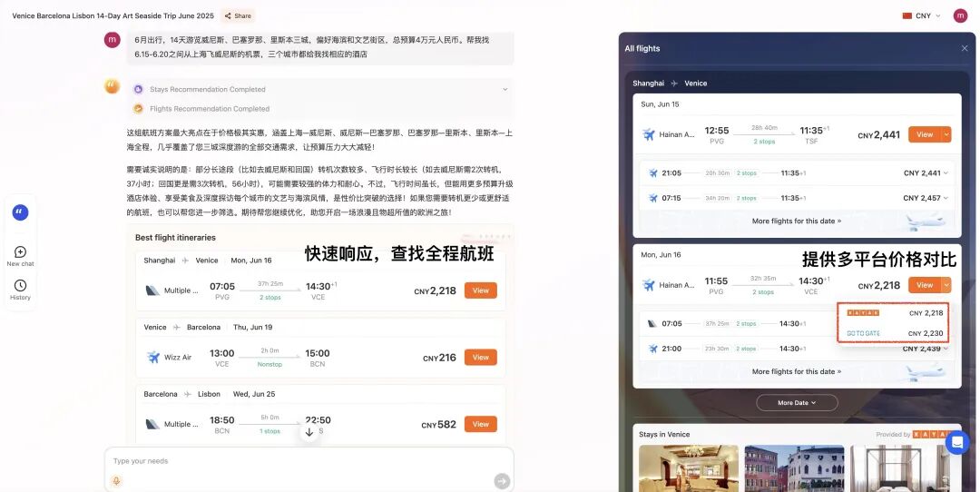View the Jun 15 Hainan CNY 2,441 flight
The height and width of the screenshot is (492, 980).
point(925,134)
